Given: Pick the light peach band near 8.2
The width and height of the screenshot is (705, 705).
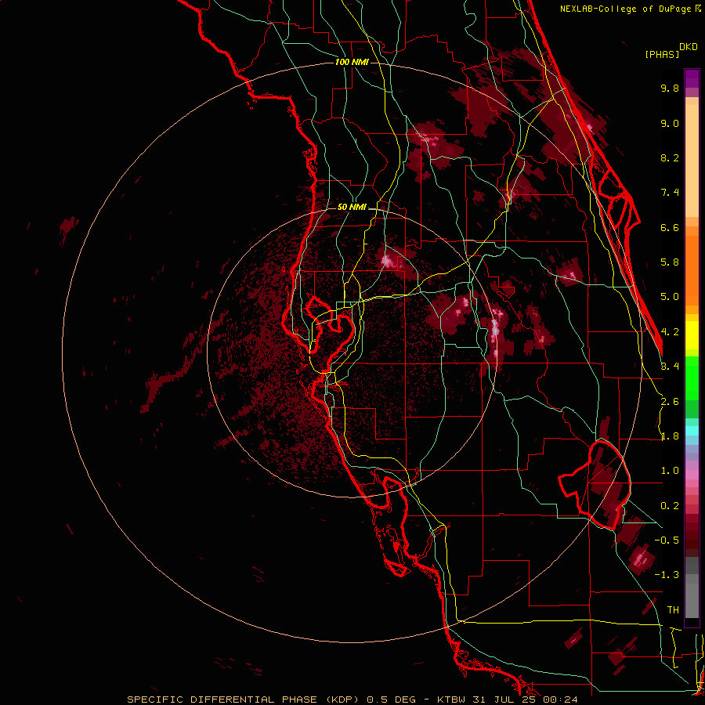Looking at the screenshot, I should click(692, 161).
